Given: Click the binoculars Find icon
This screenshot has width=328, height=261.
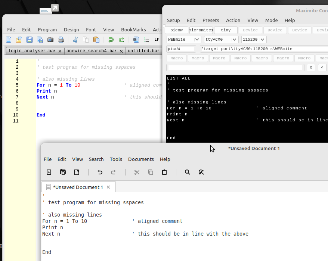Looking at the screenshot, I should click(x=136, y=40).
